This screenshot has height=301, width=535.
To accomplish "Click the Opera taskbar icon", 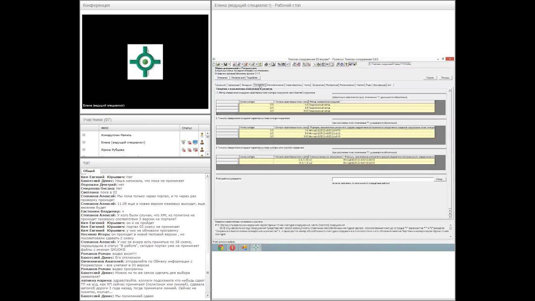I will click(x=232, y=247).
